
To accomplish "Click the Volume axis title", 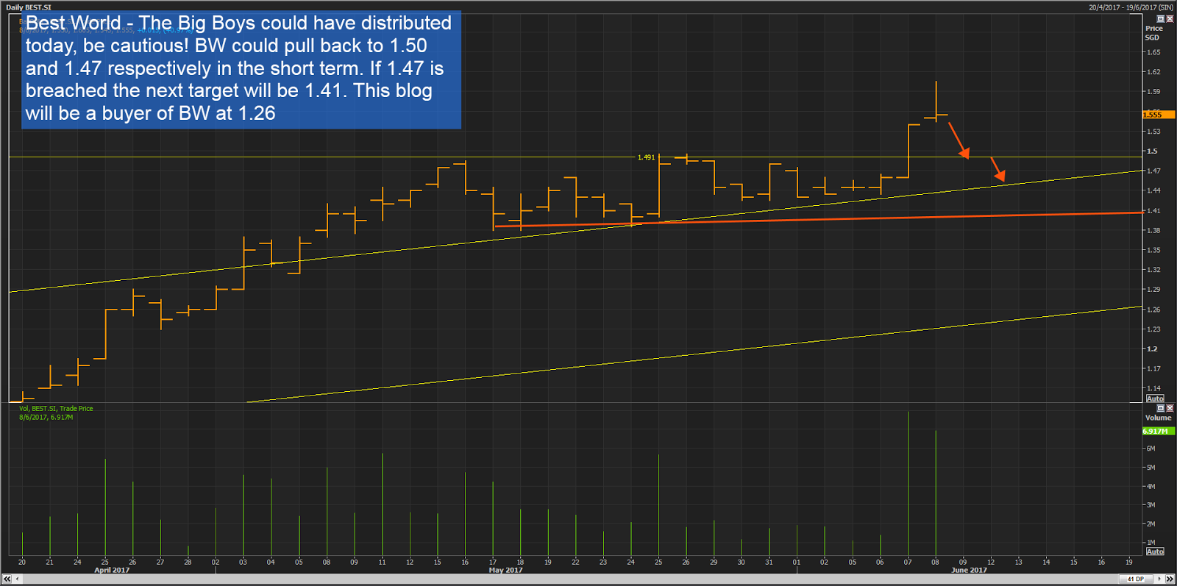I will pyautogui.click(x=1158, y=418).
